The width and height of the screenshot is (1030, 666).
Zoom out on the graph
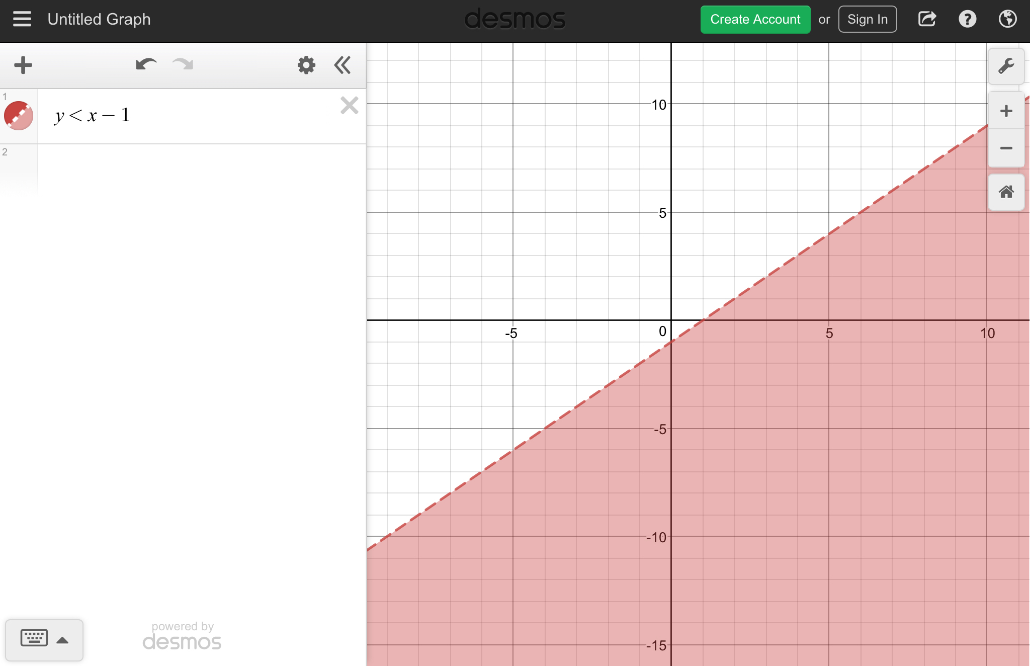click(1006, 148)
